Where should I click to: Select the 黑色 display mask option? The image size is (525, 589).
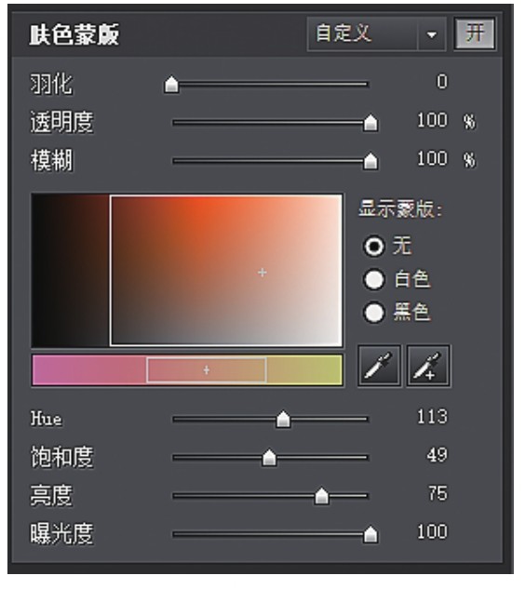(x=374, y=313)
